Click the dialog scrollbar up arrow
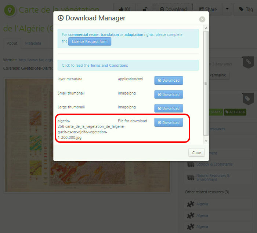Screen dimensions: 257x233 (x=206, y=28)
